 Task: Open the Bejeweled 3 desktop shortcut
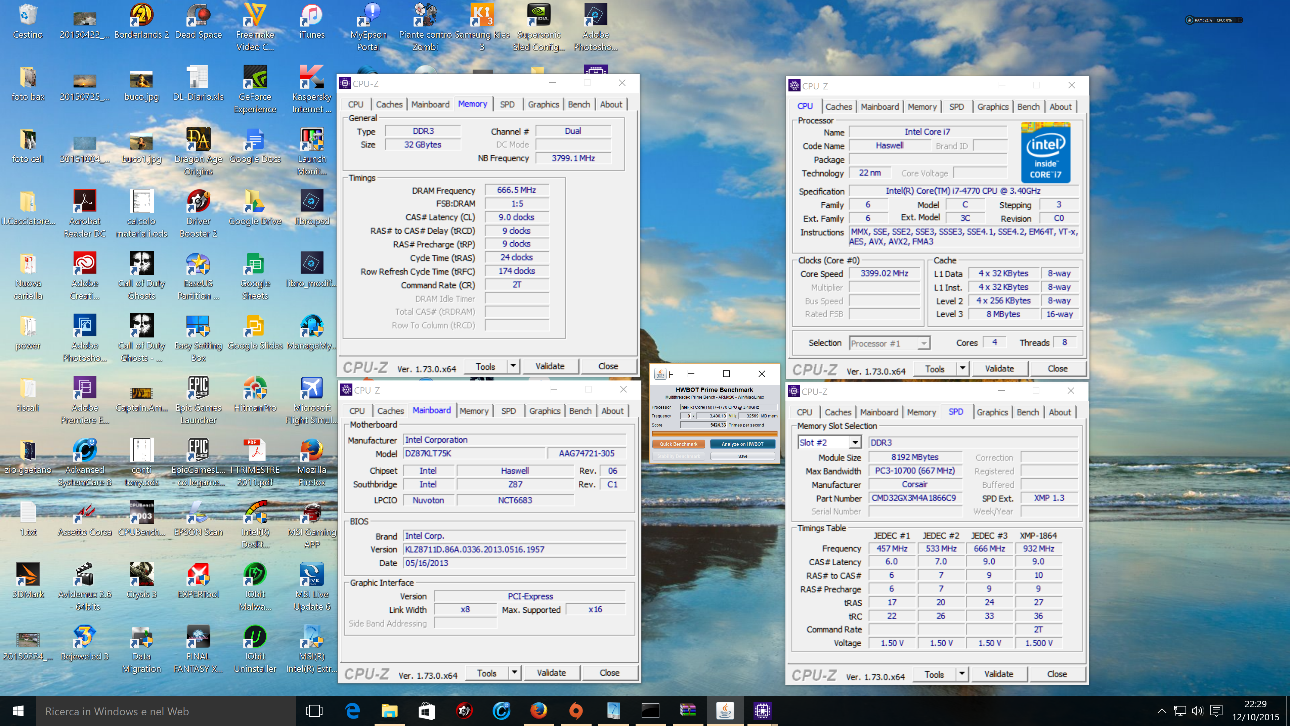[85, 643]
